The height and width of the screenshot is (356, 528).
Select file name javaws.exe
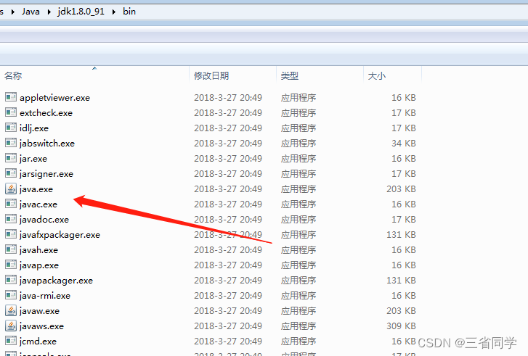[x=41, y=326]
